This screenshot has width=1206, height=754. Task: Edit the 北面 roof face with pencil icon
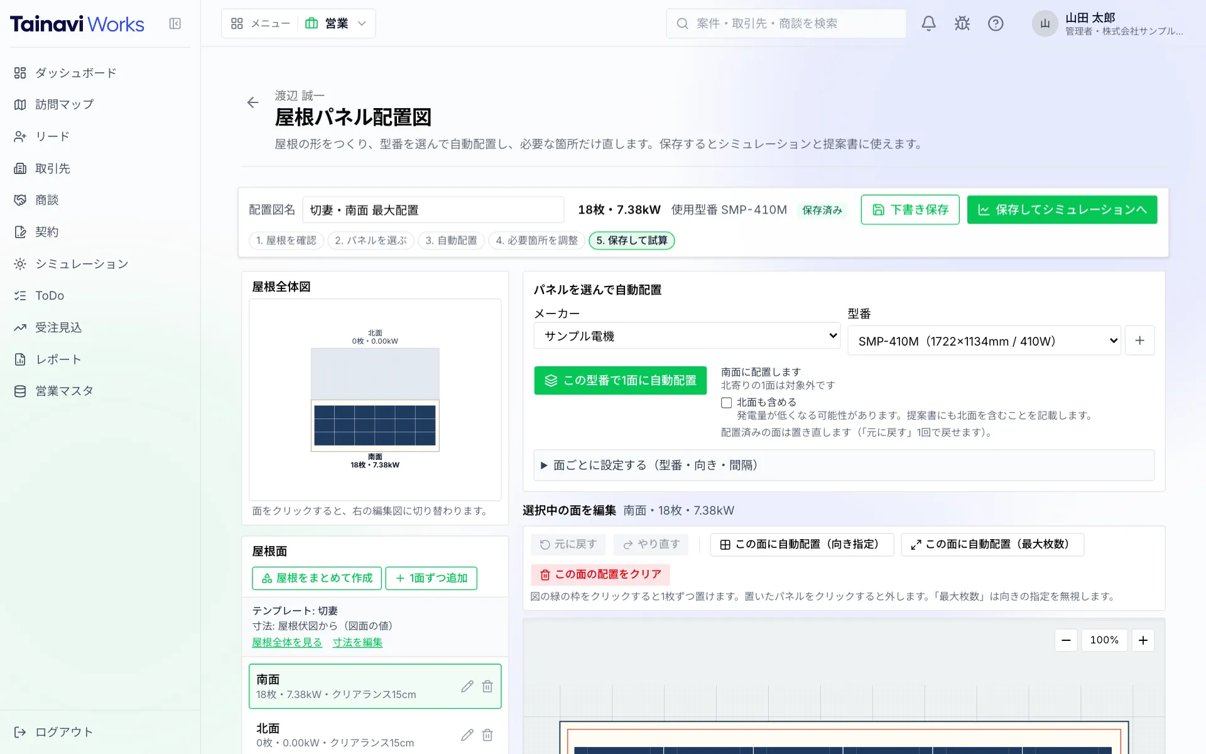click(x=467, y=735)
